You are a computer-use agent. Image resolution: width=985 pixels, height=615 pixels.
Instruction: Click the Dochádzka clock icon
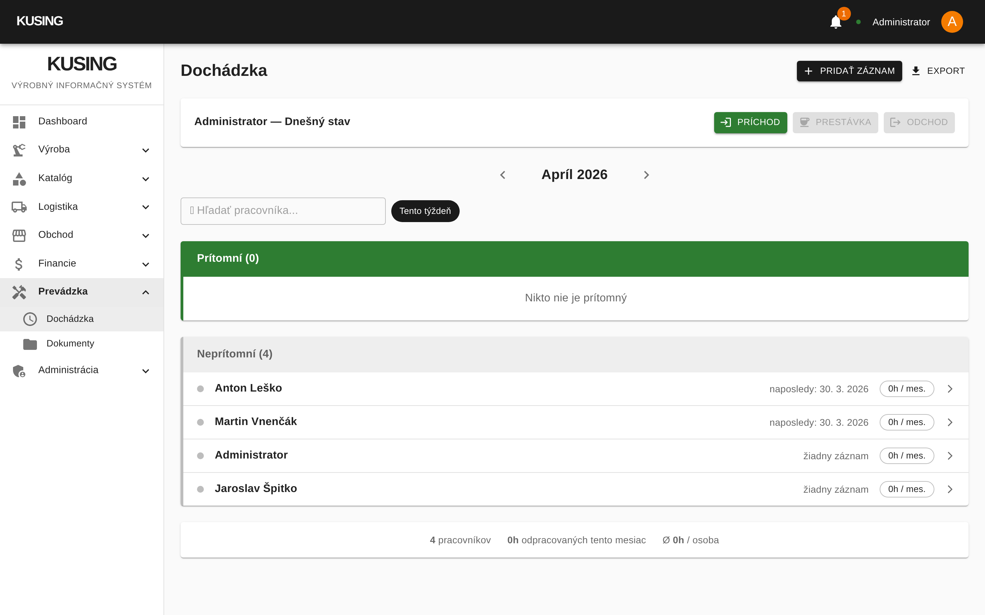[x=30, y=319]
